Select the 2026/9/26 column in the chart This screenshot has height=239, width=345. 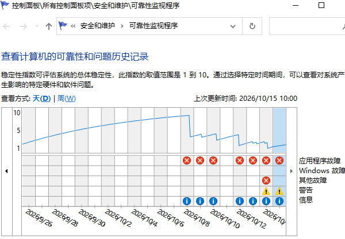[x=29, y=157]
